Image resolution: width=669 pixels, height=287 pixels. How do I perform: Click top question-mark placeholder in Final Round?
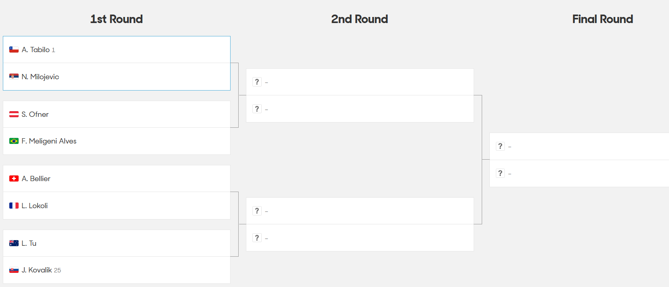pyautogui.click(x=500, y=146)
